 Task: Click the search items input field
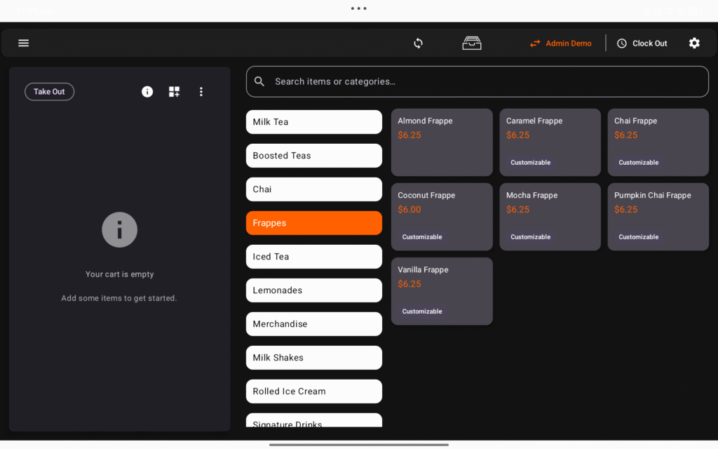pyautogui.click(x=484, y=81)
